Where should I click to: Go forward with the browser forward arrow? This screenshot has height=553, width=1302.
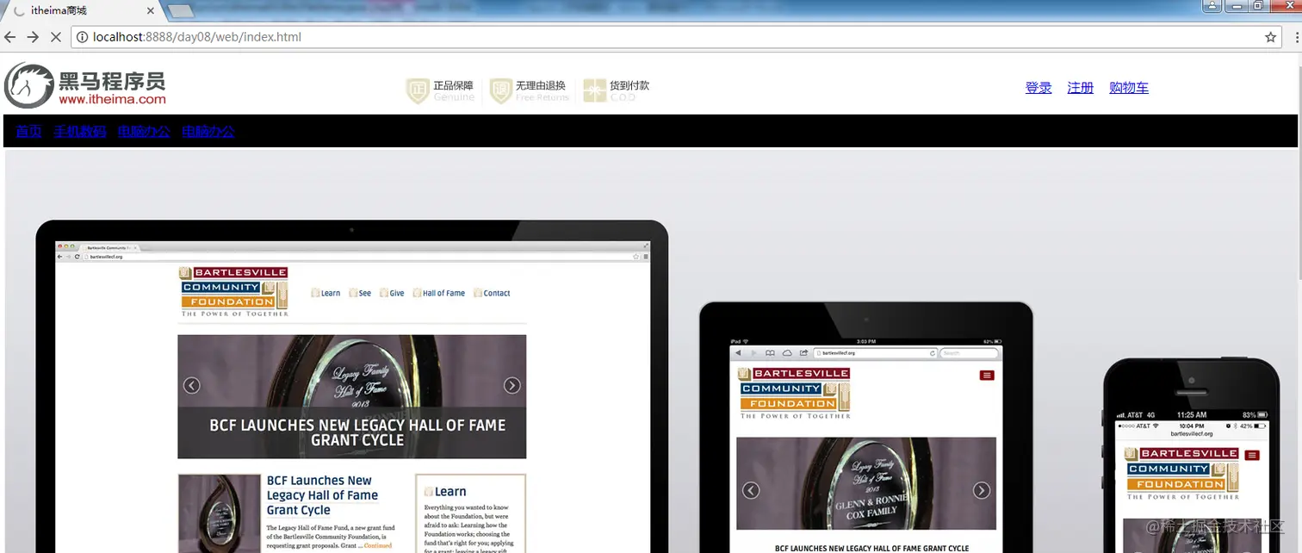[x=33, y=37]
